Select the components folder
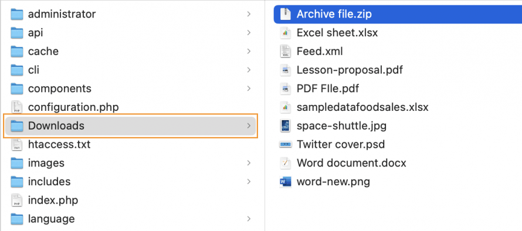 point(130,89)
